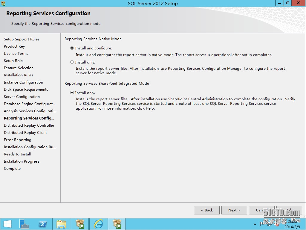Image resolution: width=306 pixels, height=230 pixels.
Task: Click 'Server Configuration' step in sidebar
Action: (x=22, y=97)
